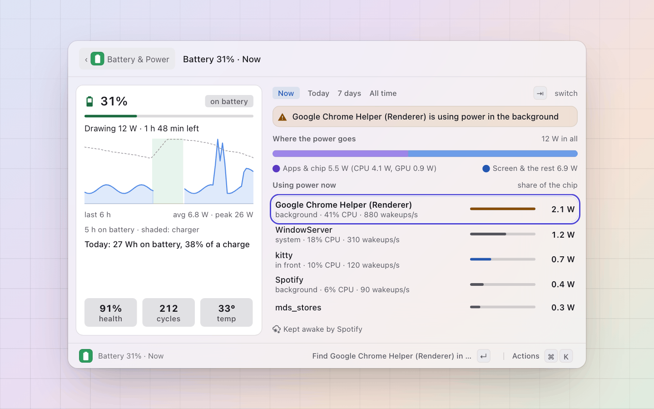
Task: Click the Drawing 12 W time remaining text
Action: click(x=142, y=129)
